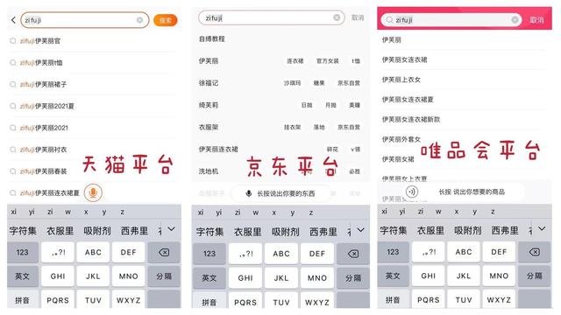Hit the backspace key on the Tmall keyboard
561x315 pixels.
point(164,253)
